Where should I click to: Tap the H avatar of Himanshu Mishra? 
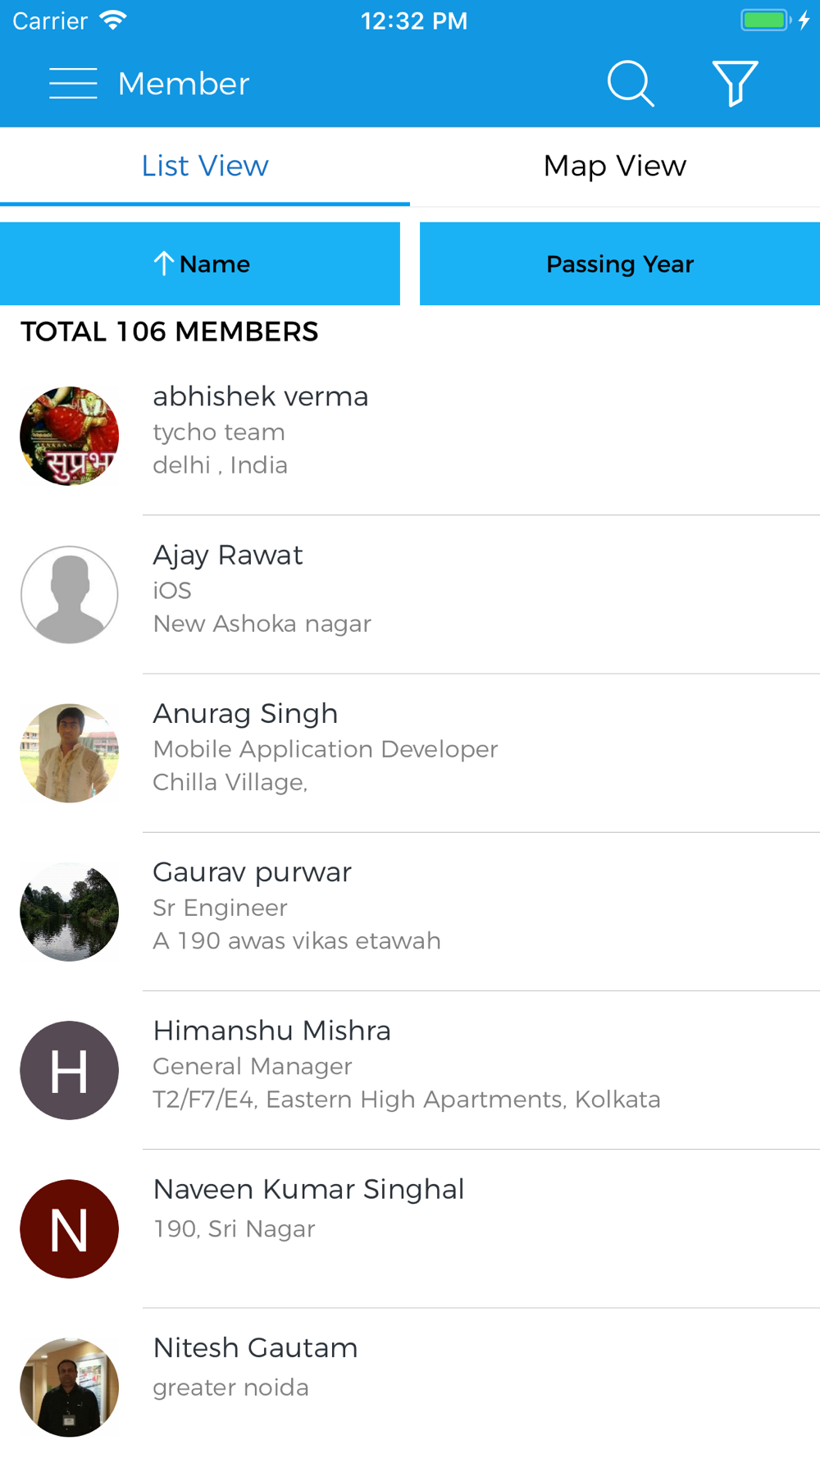pyautogui.click(x=70, y=1070)
